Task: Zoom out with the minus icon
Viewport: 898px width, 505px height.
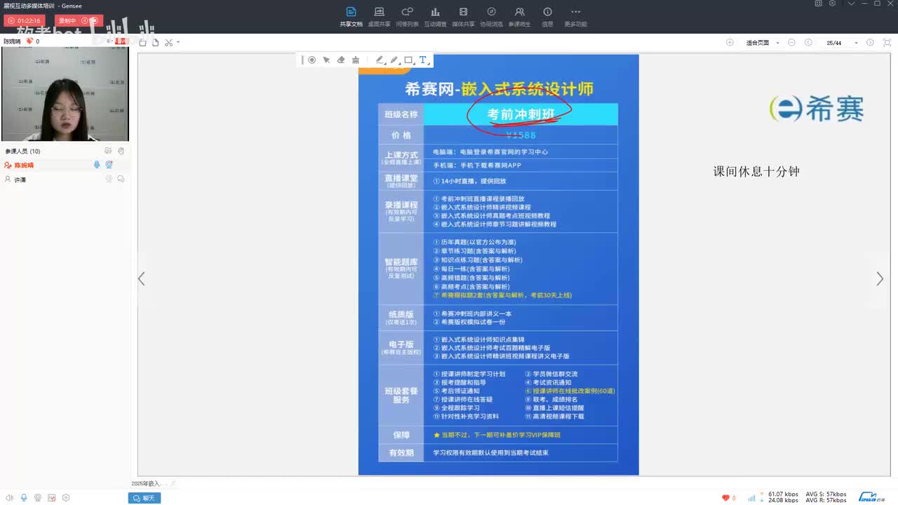Action: coord(791,43)
